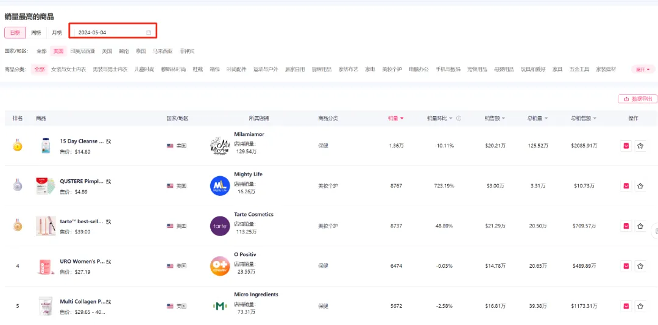Sort the table by 销售额 column

495,118
